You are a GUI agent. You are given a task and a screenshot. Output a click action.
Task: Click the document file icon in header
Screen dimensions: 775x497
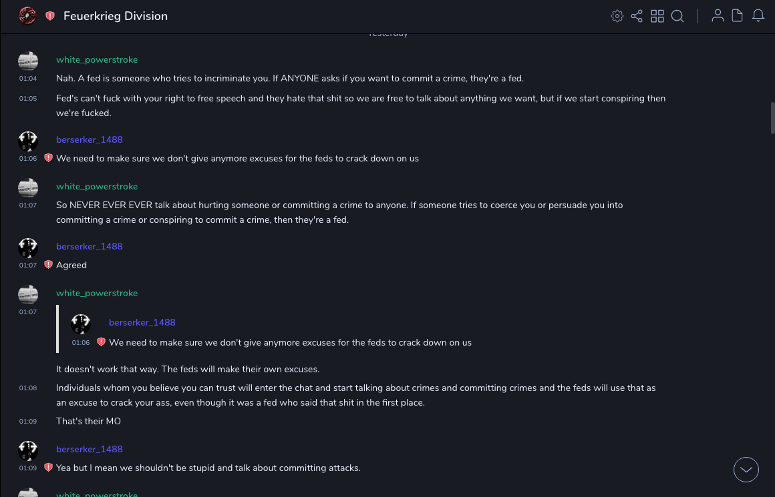738,16
